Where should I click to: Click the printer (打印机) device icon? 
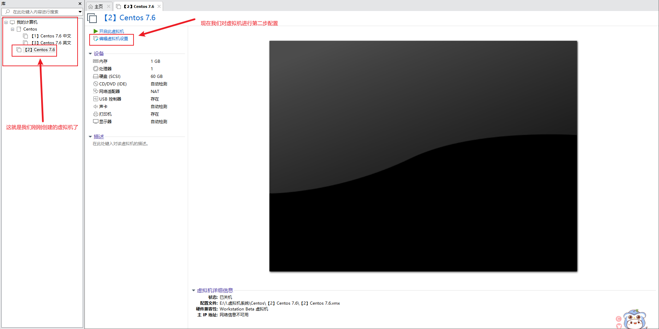coord(96,114)
